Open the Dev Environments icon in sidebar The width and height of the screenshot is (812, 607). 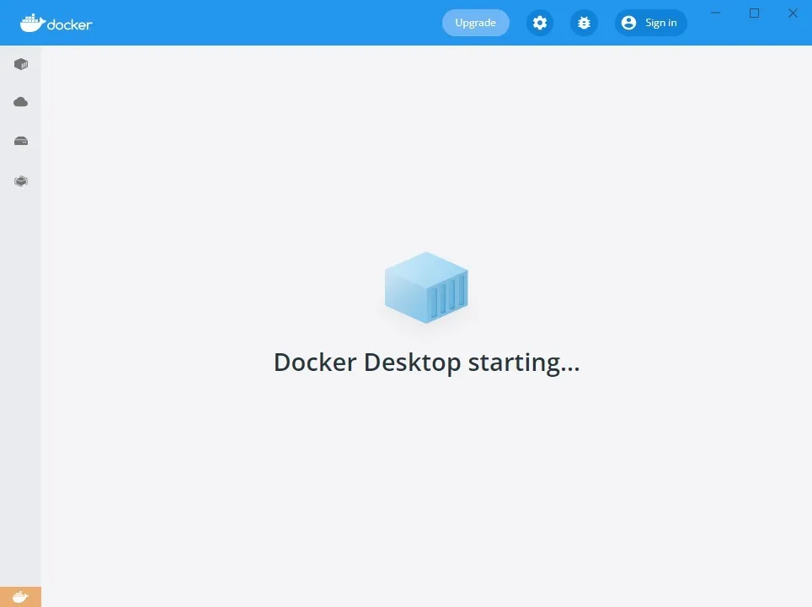[x=21, y=181]
